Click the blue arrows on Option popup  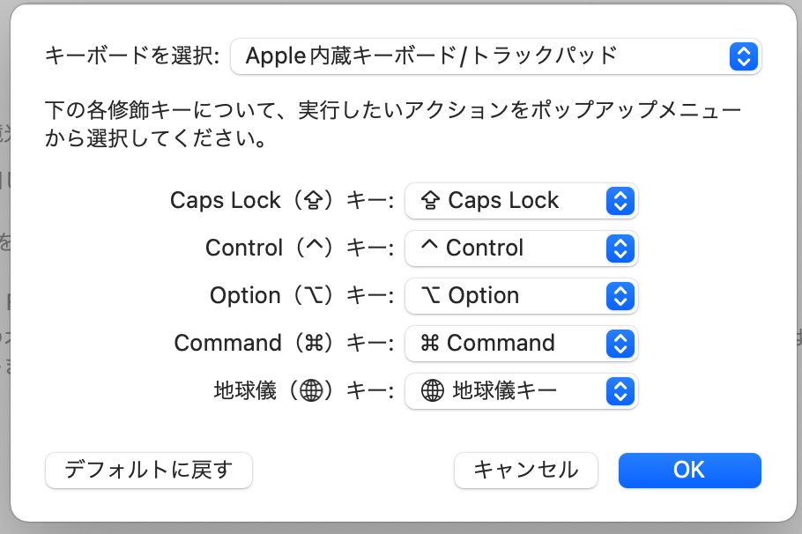point(620,296)
